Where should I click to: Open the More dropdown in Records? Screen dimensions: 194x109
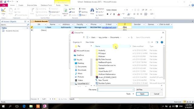tap(83, 15)
